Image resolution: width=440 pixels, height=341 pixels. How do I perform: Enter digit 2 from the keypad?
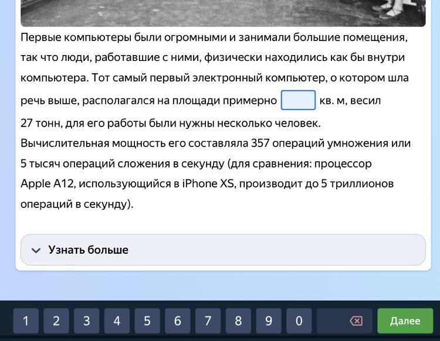[x=56, y=320]
